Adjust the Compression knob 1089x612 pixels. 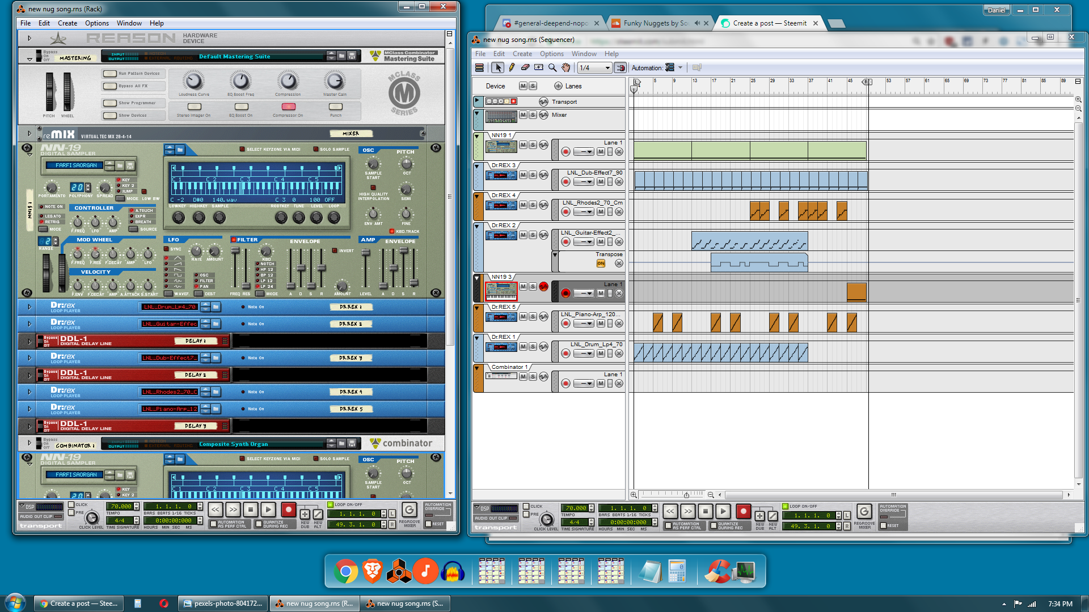288,81
